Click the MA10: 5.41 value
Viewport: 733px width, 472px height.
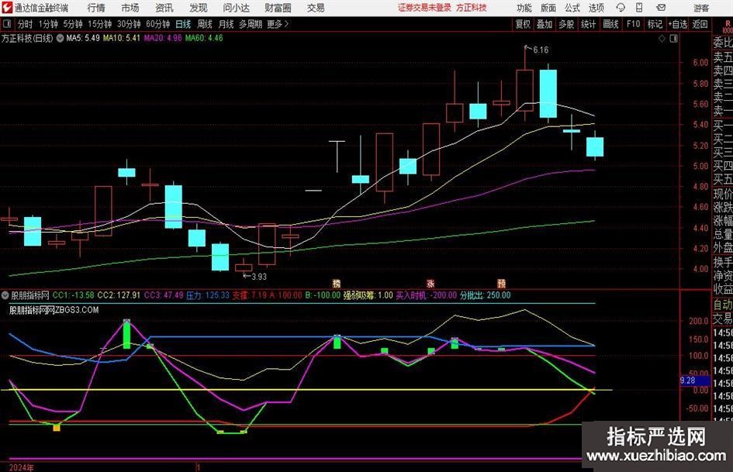coord(122,38)
